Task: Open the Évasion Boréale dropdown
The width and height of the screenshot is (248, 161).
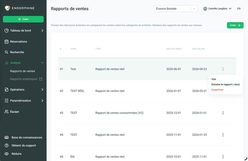Action: (x=176, y=9)
